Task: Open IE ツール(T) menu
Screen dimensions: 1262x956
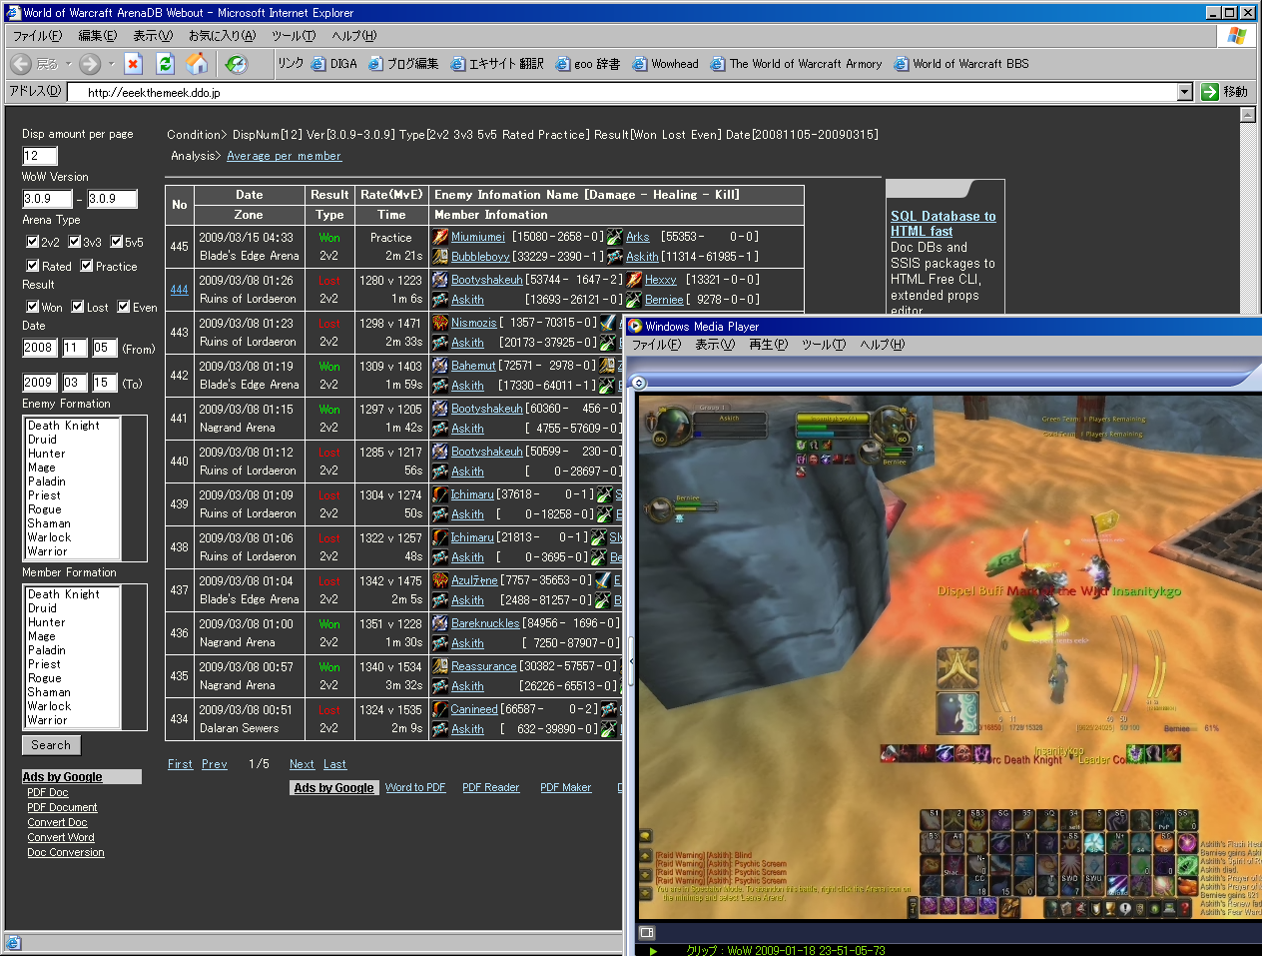Action: coord(294,36)
